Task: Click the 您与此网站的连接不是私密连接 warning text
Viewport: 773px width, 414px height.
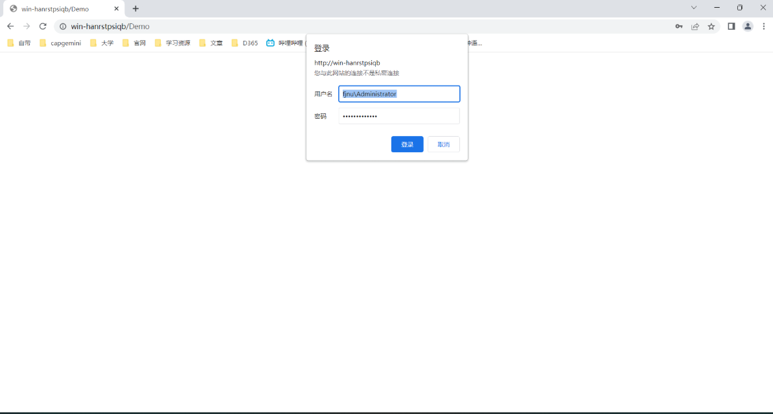Action: pyautogui.click(x=357, y=73)
